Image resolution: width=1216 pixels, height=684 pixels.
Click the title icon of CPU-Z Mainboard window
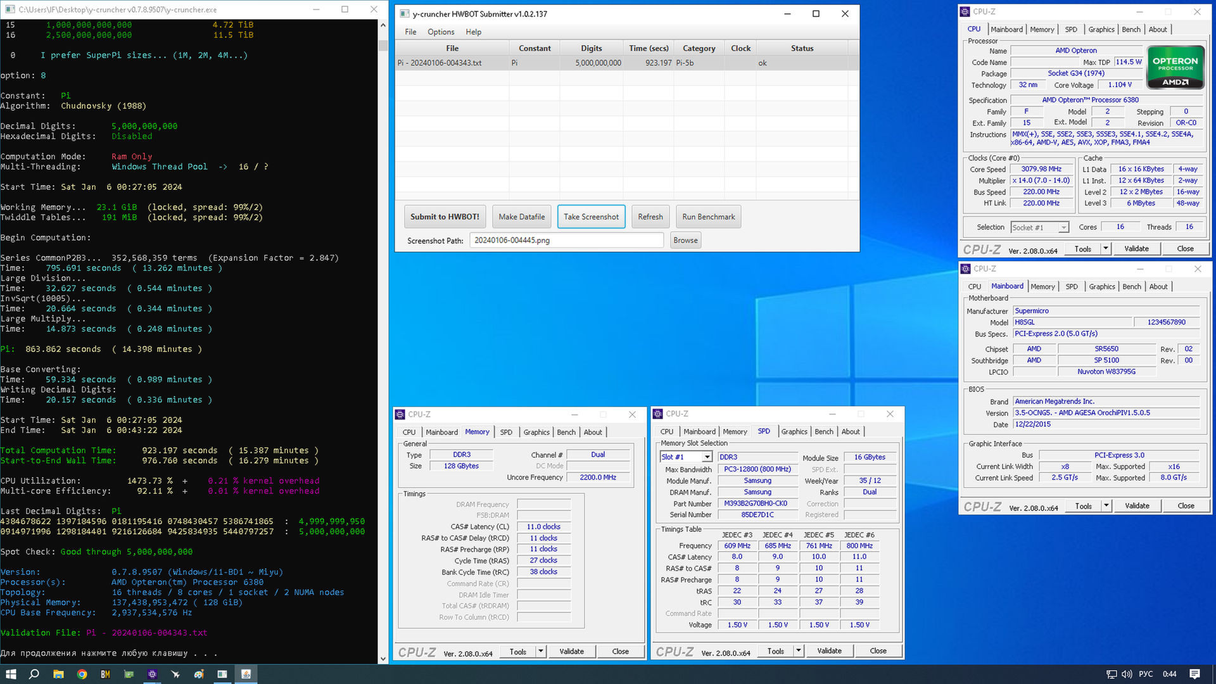click(x=965, y=269)
